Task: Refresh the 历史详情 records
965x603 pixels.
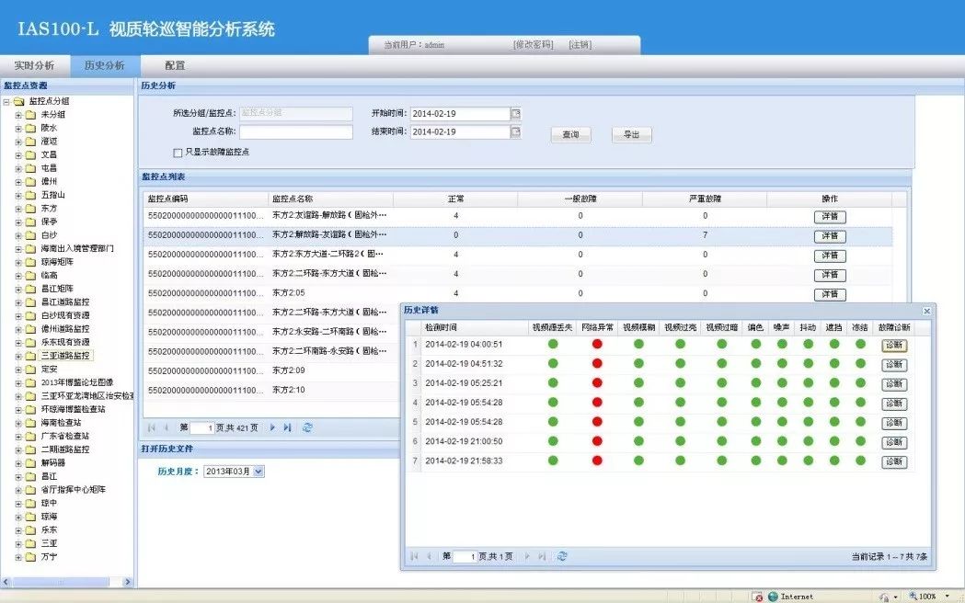Action: click(x=562, y=556)
